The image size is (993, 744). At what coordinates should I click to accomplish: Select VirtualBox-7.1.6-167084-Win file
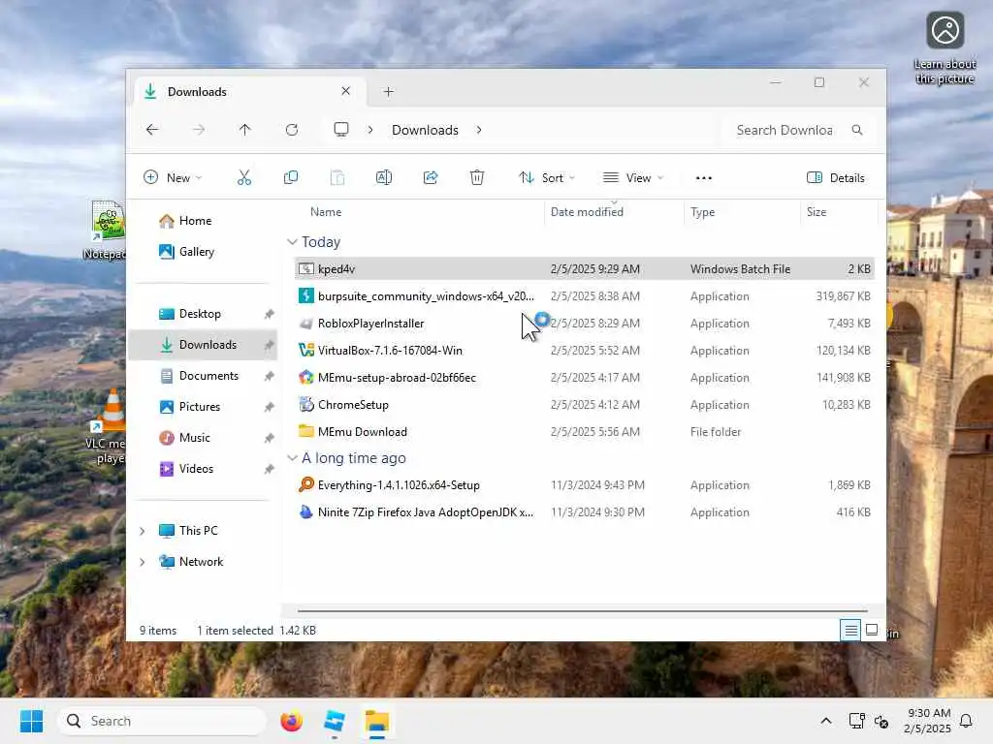(x=584, y=351)
